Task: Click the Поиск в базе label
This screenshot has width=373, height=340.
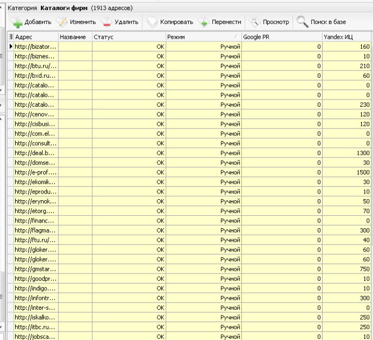Action: [x=328, y=22]
